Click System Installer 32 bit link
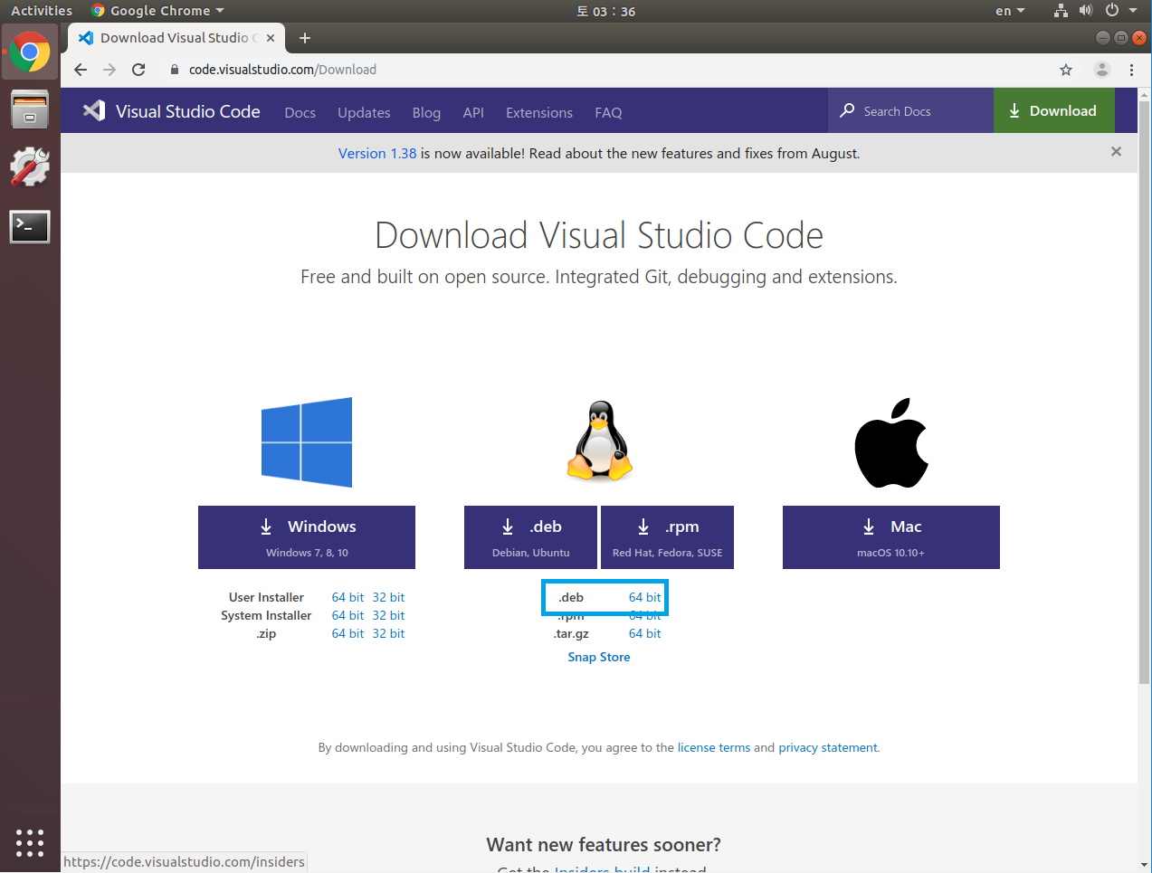This screenshot has width=1152, height=873. point(388,615)
